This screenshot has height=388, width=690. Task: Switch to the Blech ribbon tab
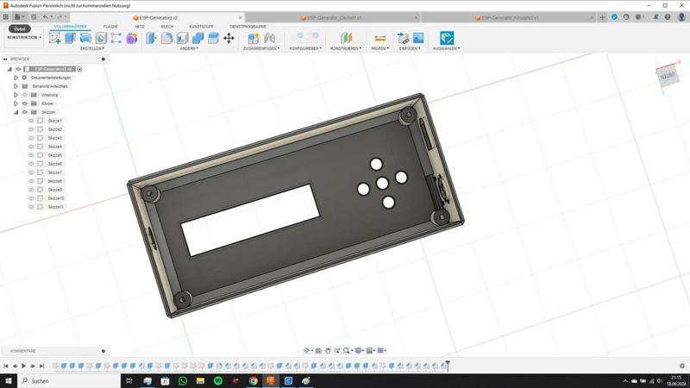(167, 27)
